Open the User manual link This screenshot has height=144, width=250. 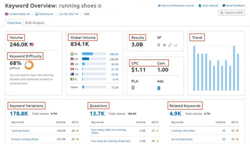[x=208, y=6]
